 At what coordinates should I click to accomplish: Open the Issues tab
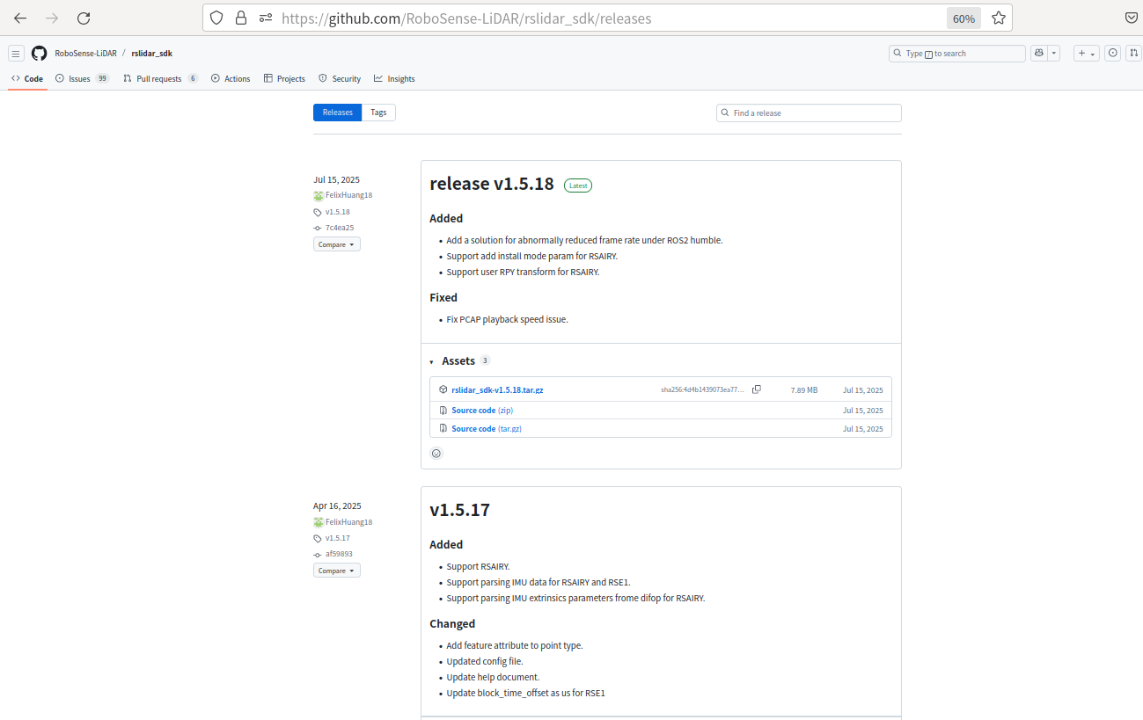[82, 78]
